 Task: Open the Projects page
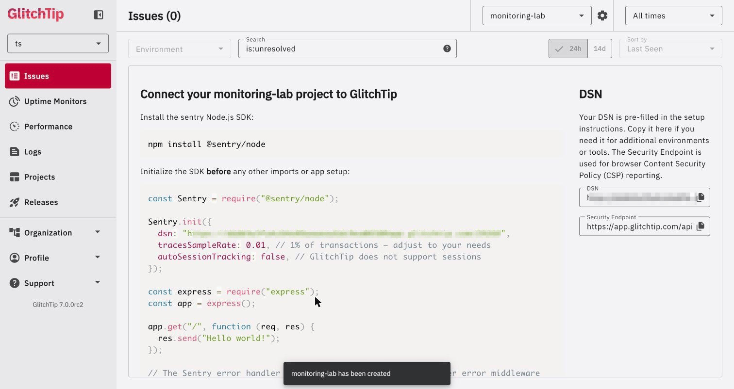58,177
